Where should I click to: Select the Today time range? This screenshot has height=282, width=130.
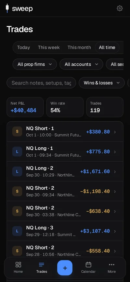pos(23,47)
